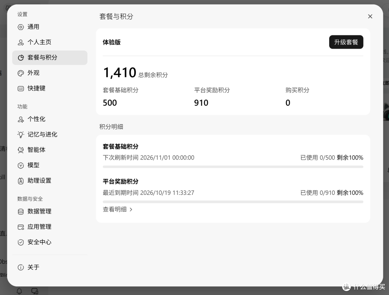Screen dimensions: 389x295
Task: Click the chevron next to 查看明细
Action: point(131,210)
